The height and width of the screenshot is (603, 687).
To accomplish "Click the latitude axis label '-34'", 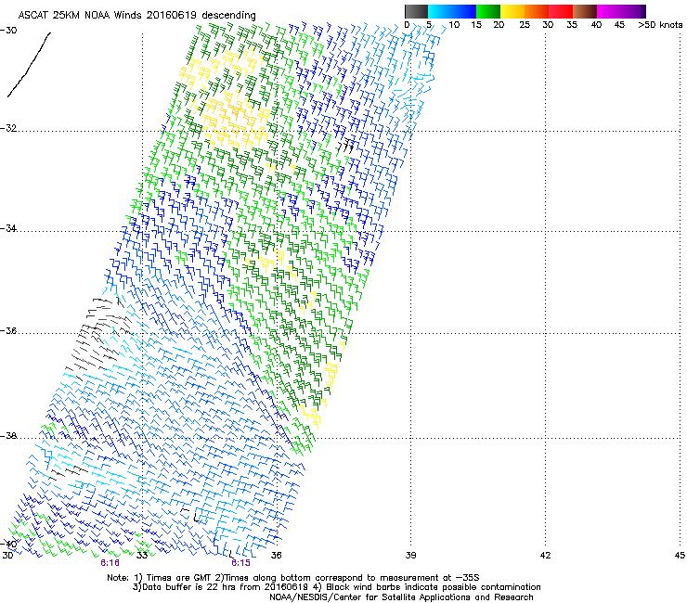I will (x=8, y=228).
